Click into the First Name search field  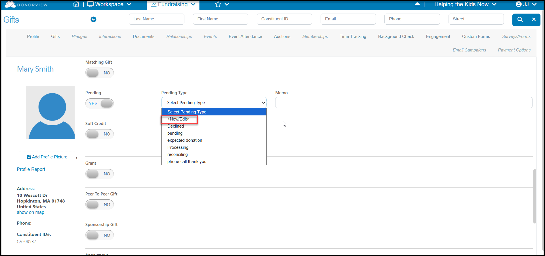click(x=220, y=19)
